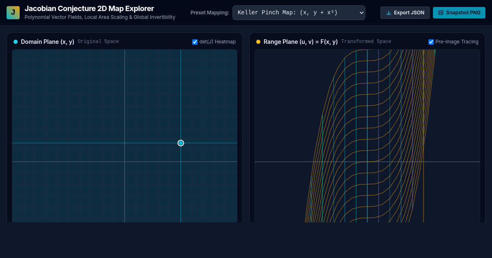This screenshot has width=492, height=258.
Task: Click the J app logo icon
Action: [x=13, y=13]
